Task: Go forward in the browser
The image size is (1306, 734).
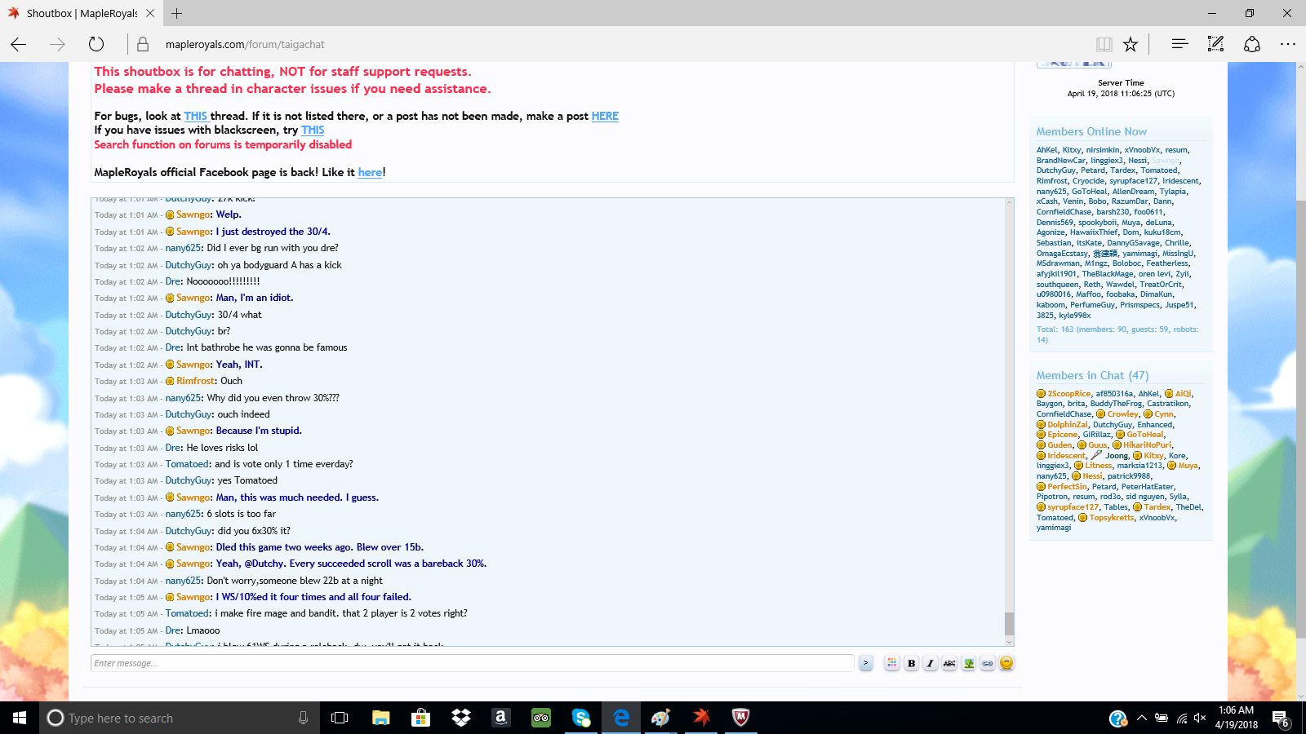Action: point(57,44)
